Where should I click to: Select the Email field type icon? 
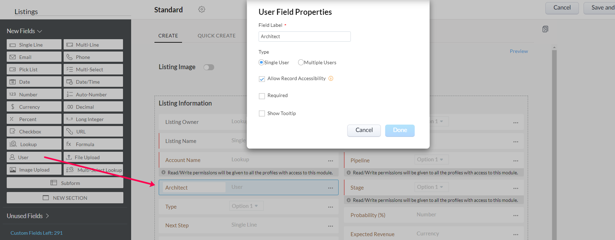(x=13, y=57)
